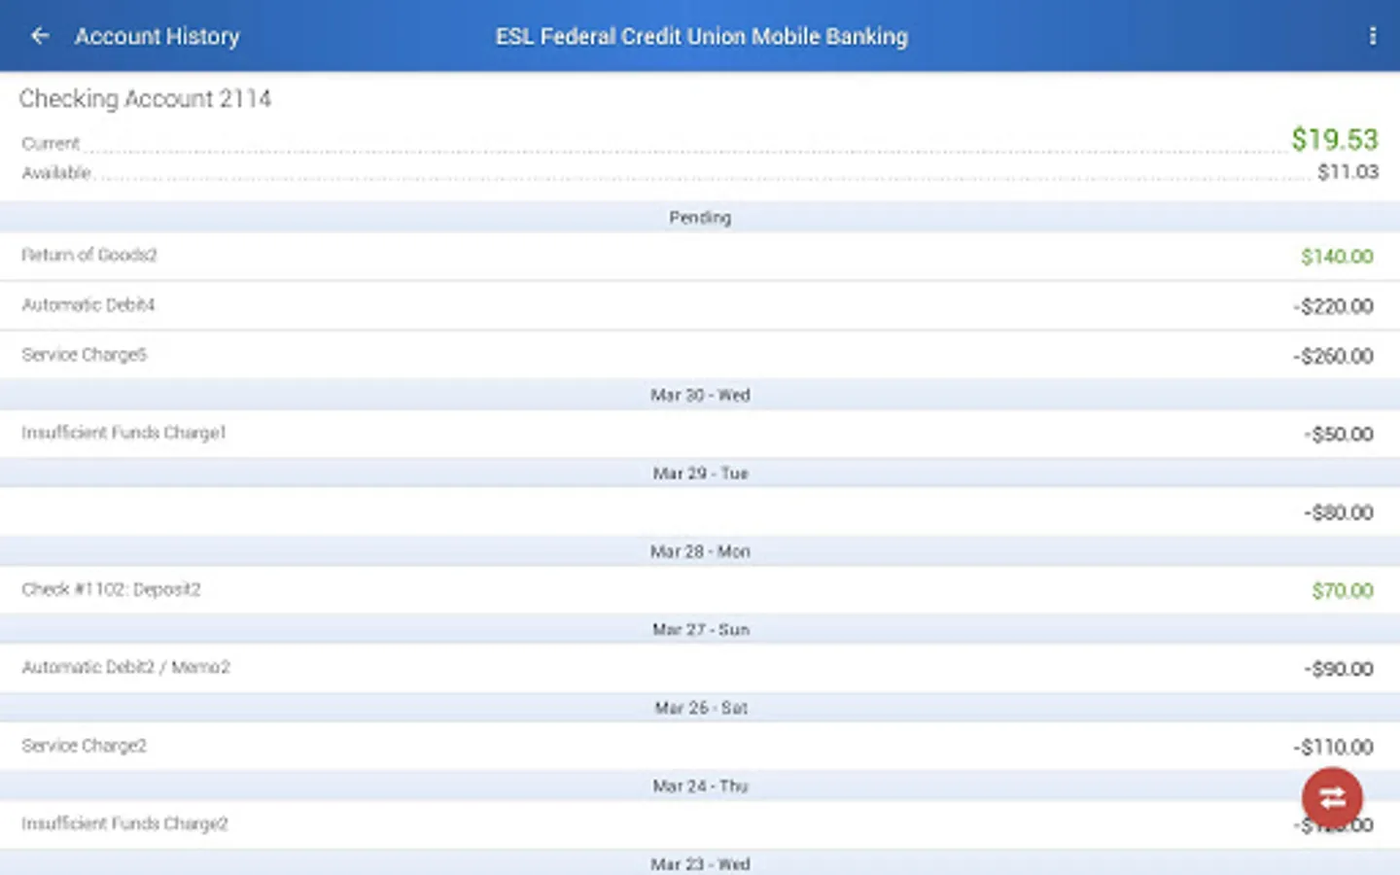Select ESL Federal Credit Union Mobile Banking heading
The image size is (1400, 875).
coord(701,37)
